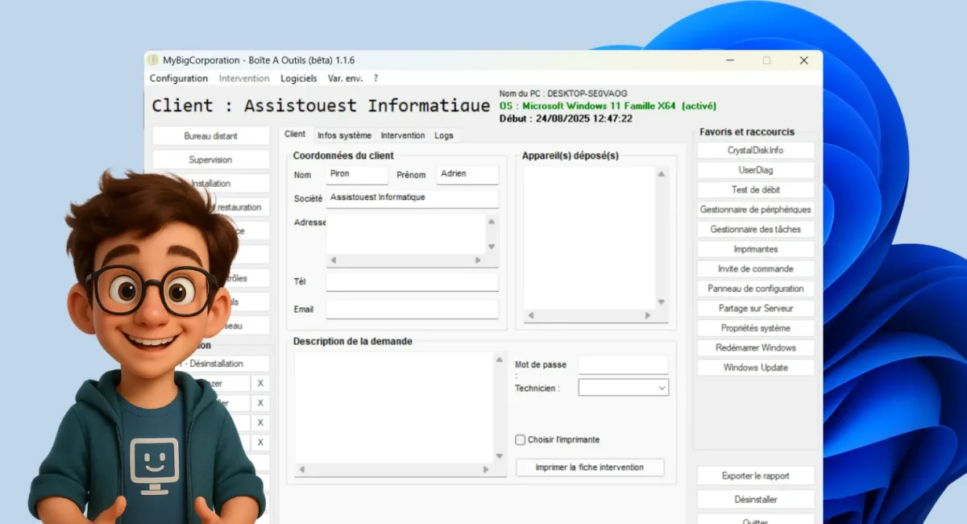
Task: Switch to the Intervention tab
Action: pos(403,135)
